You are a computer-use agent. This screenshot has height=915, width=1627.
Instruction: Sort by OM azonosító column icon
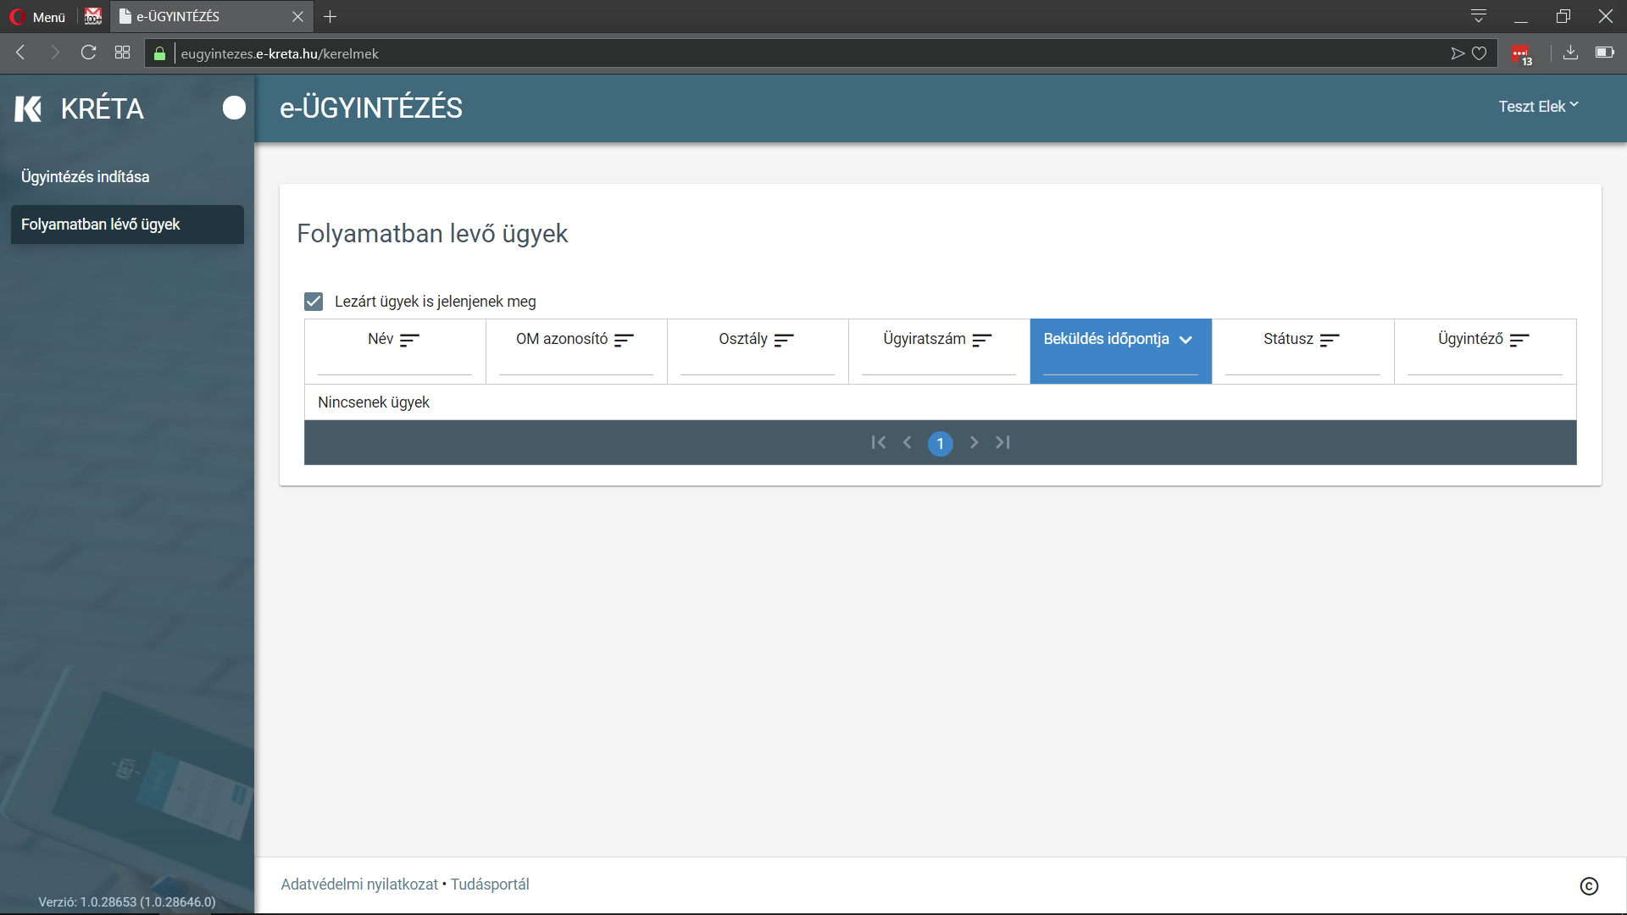click(624, 340)
